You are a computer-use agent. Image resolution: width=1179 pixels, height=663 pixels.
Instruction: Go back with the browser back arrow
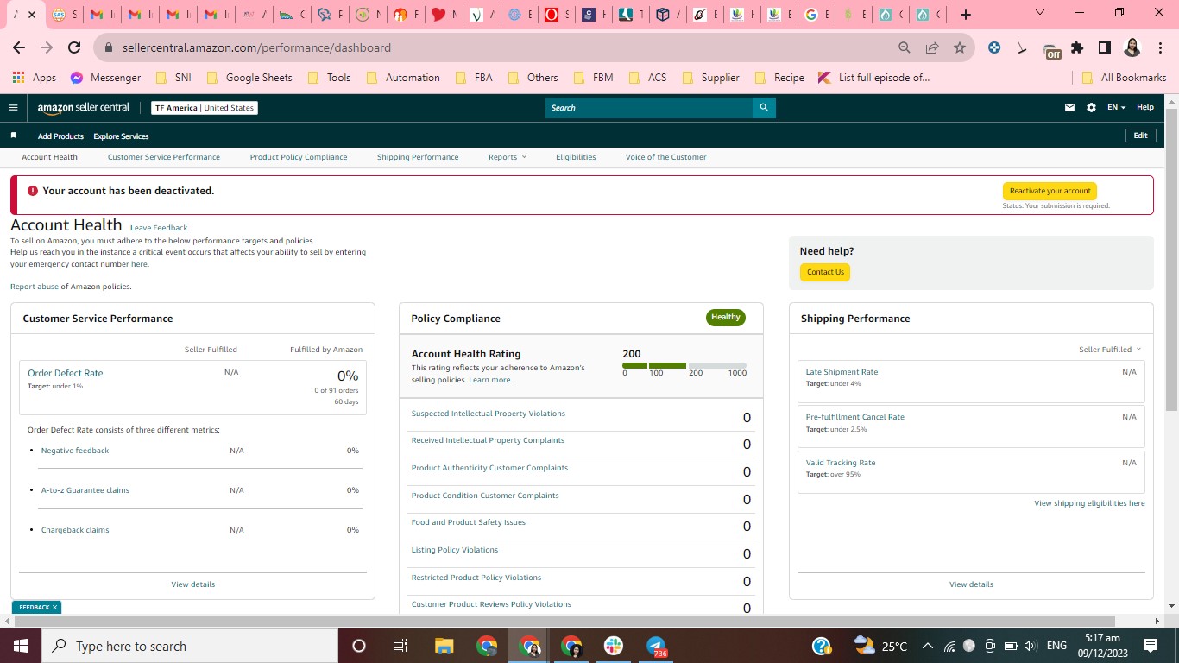point(19,47)
